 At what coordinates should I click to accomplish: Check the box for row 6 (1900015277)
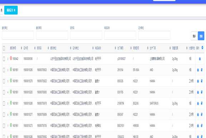tap(4, 115)
